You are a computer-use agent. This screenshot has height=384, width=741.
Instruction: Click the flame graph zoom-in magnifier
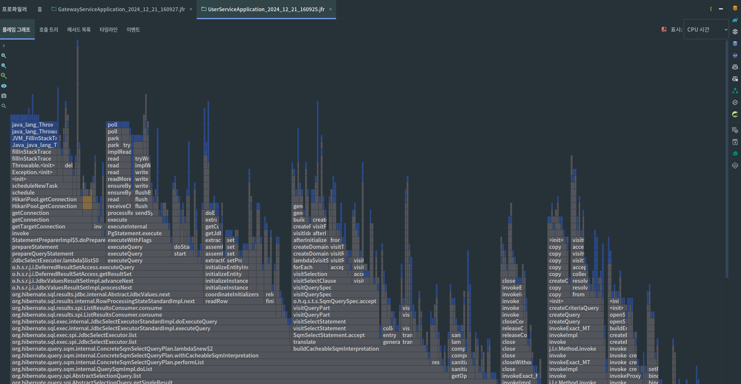pyautogui.click(x=4, y=55)
